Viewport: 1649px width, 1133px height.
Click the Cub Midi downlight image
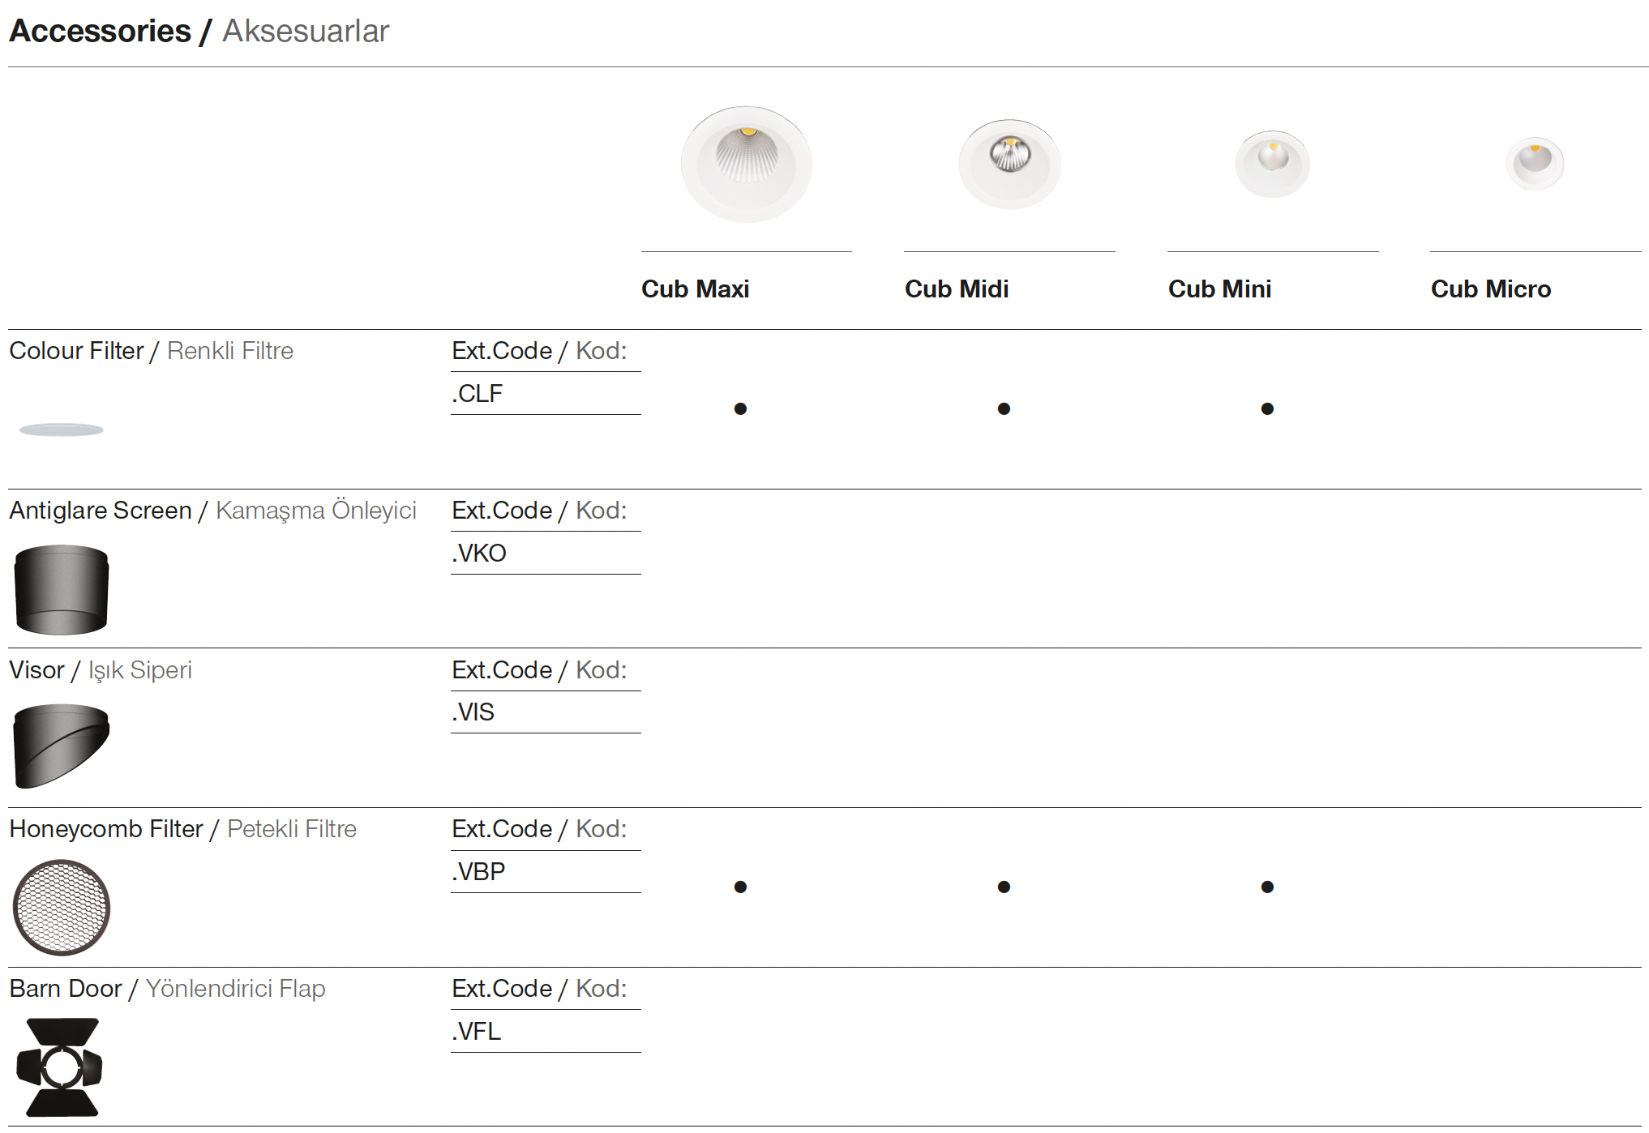pos(1009,163)
